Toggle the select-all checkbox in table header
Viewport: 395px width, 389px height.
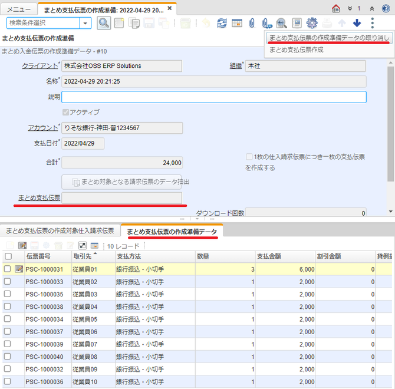[x=8, y=256]
